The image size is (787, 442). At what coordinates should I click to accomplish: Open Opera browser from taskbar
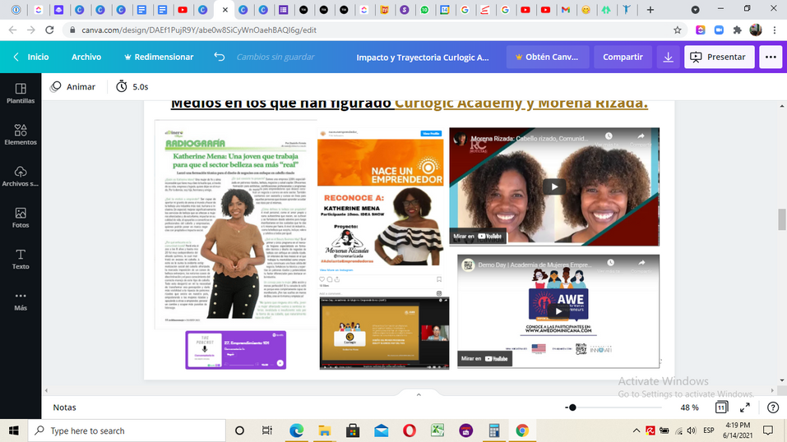pyautogui.click(x=409, y=430)
